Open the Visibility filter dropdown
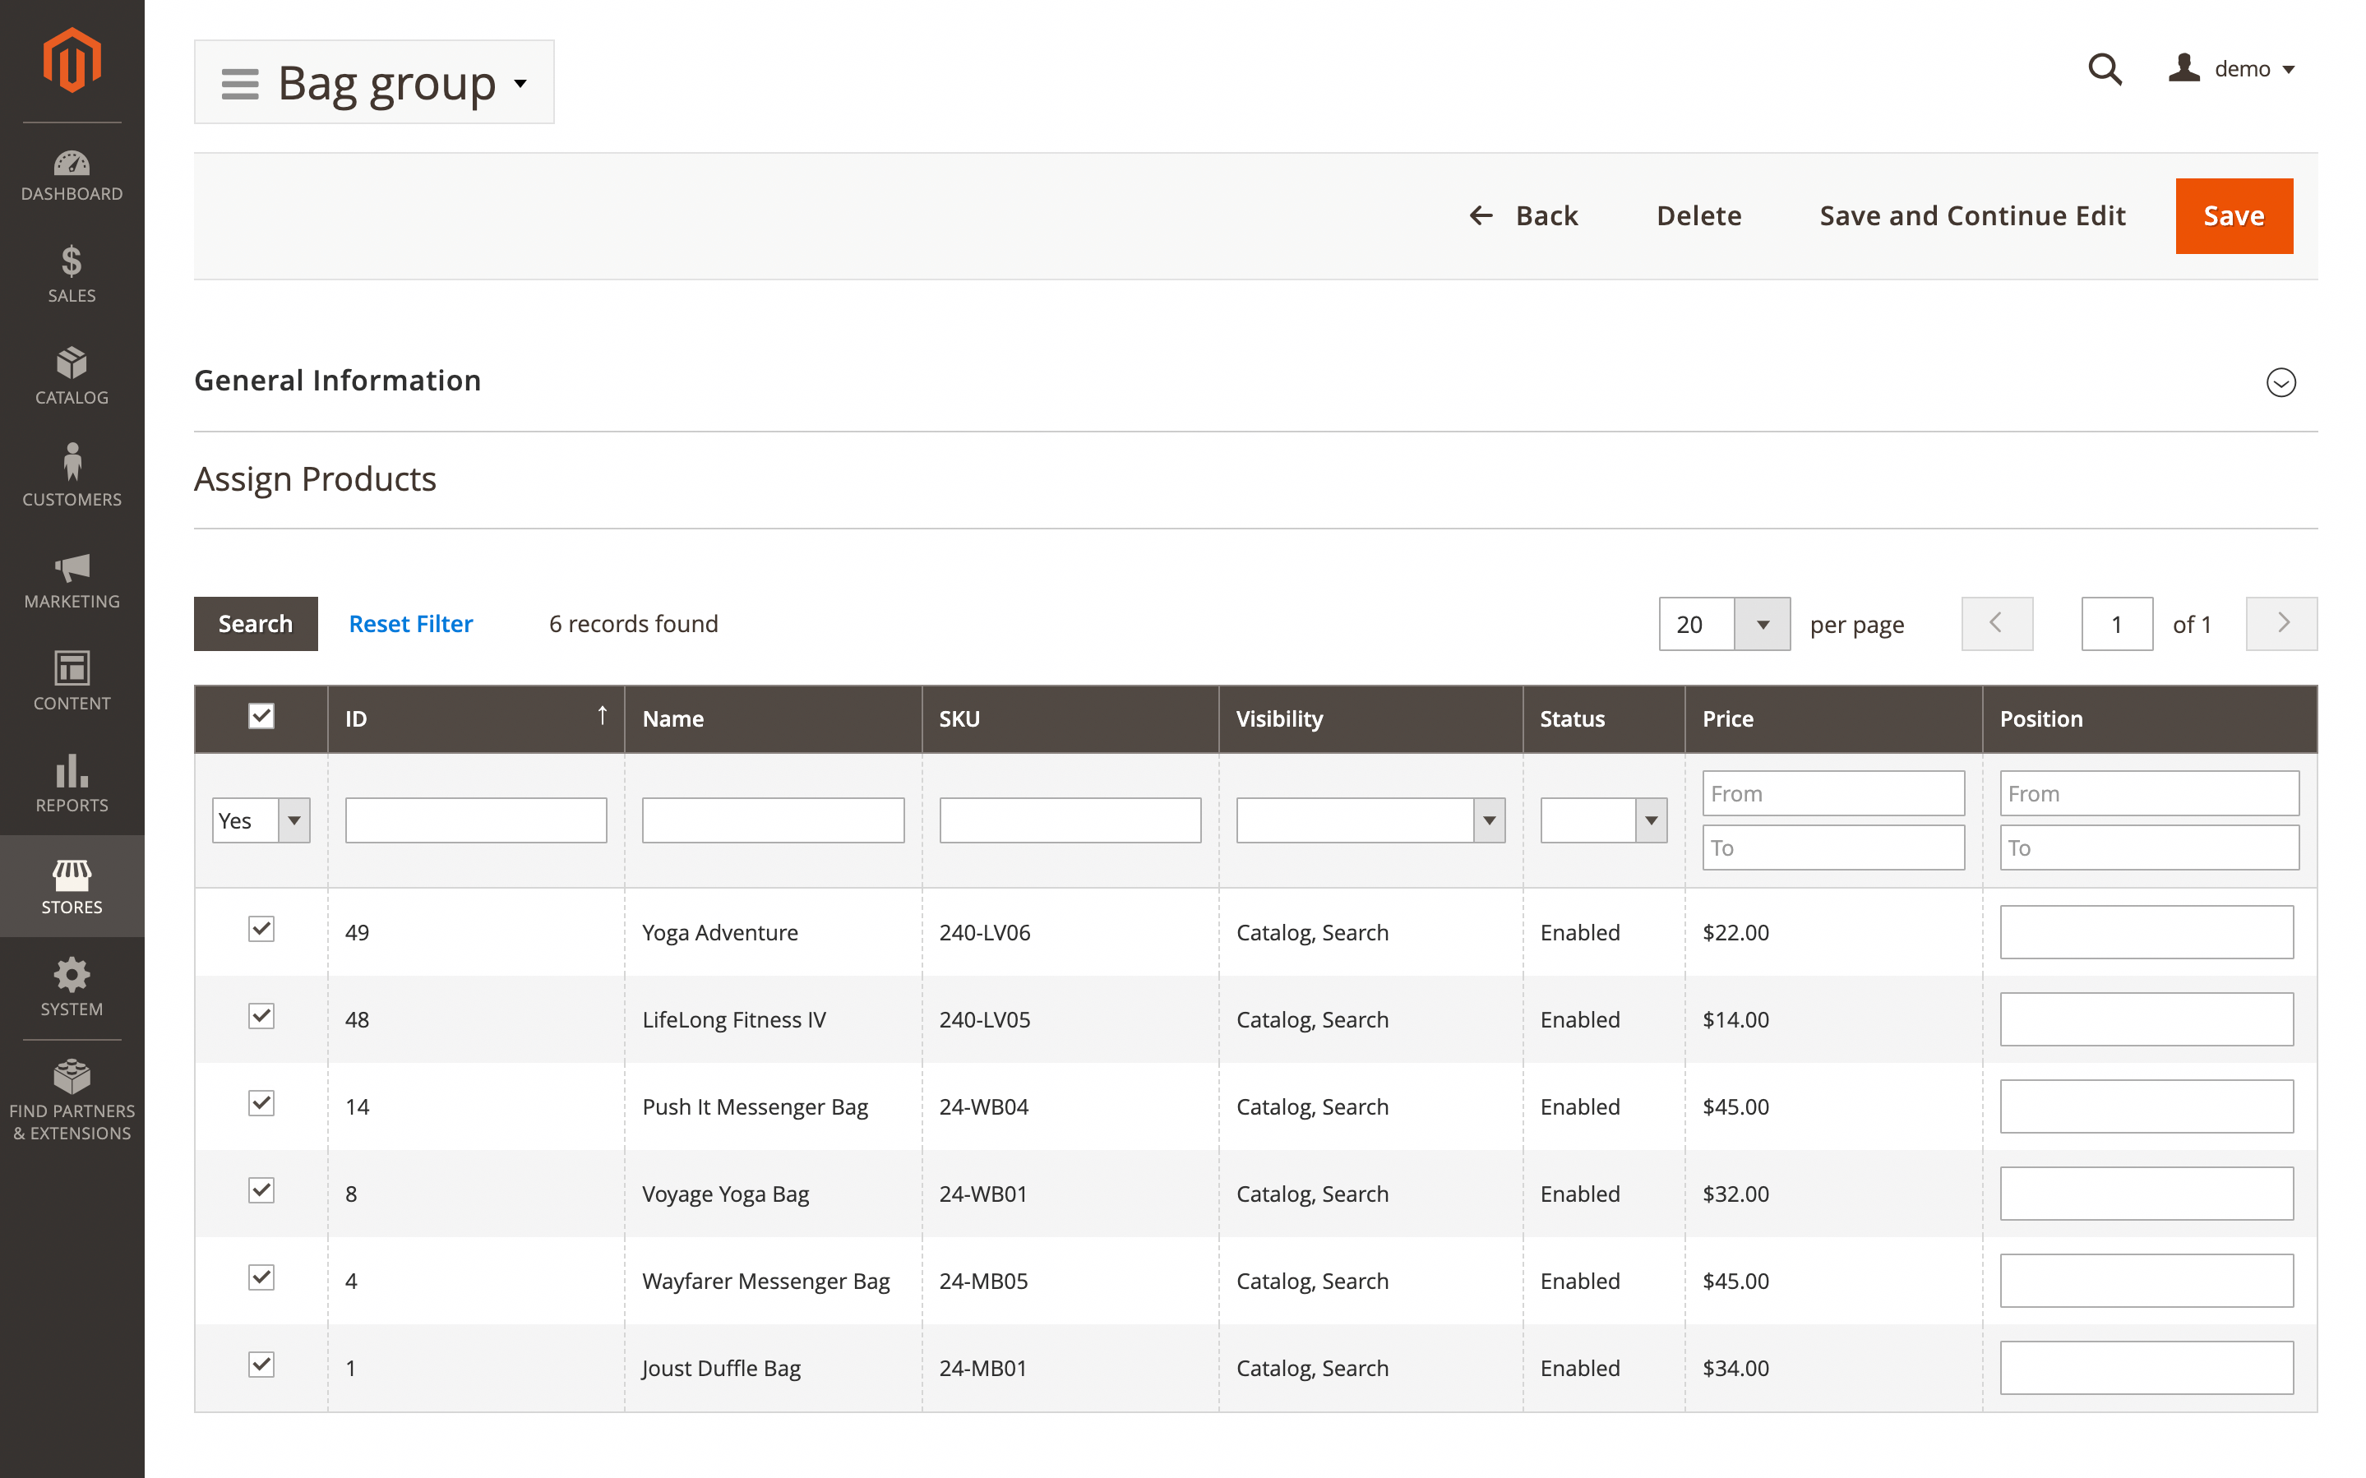Image resolution: width=2366 pixels, height=1478 pixels. point(1370,820)
